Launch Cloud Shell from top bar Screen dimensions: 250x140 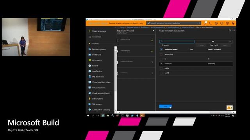tap(211, 23)
